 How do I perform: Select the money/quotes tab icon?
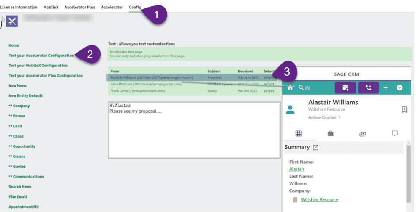(363, 134)
